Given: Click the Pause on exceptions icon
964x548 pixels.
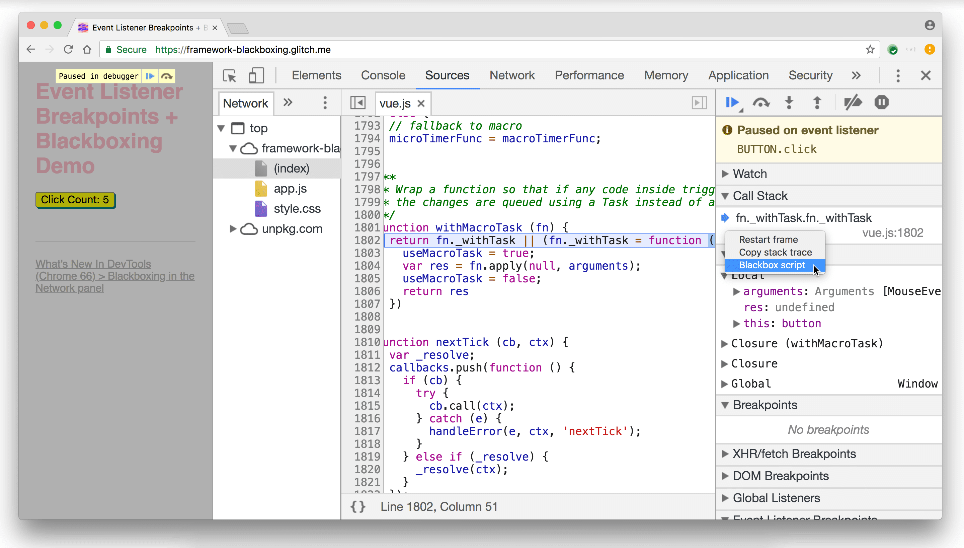Looking at the screenshot, I should click(x=882, y=103).
